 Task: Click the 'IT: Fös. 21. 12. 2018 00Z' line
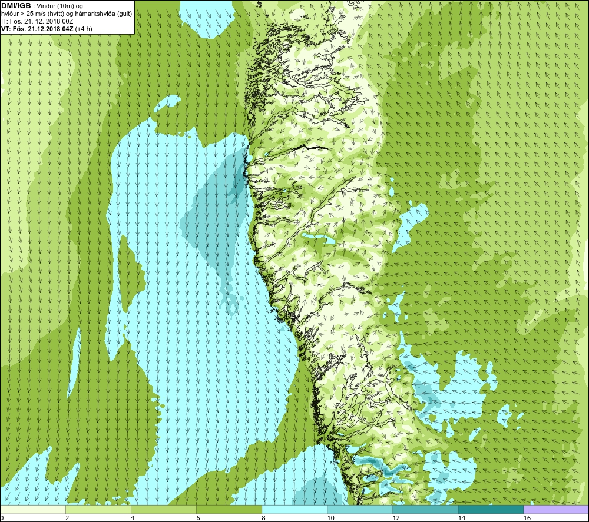[37, 21]
